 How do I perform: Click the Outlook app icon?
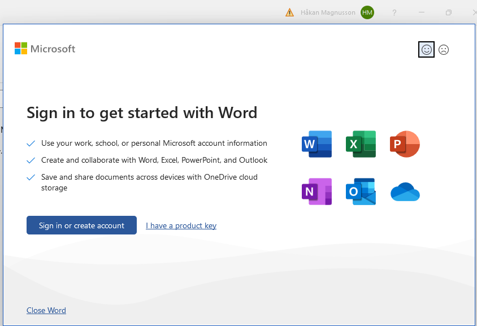coord(361,192)
